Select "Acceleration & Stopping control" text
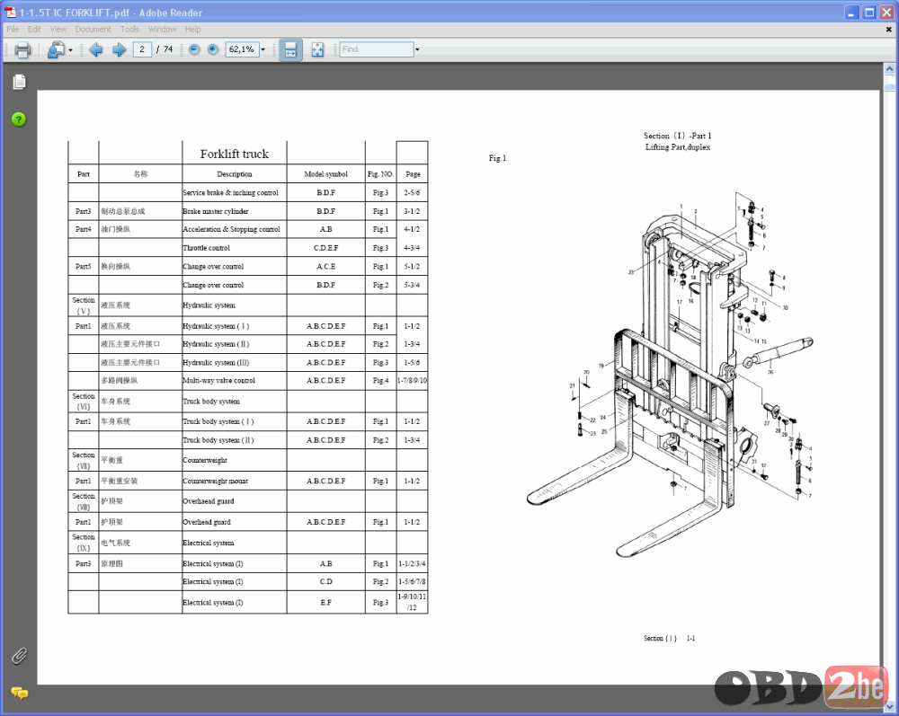The height and width of the screenshot is (716, 899). (x=231, y=229)
